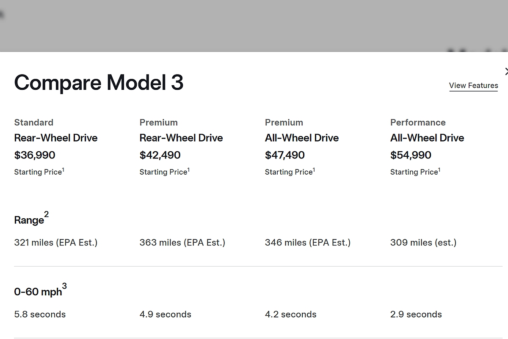
Task: Close the Compare Model 3 panel
Action: tap(506, 72)
